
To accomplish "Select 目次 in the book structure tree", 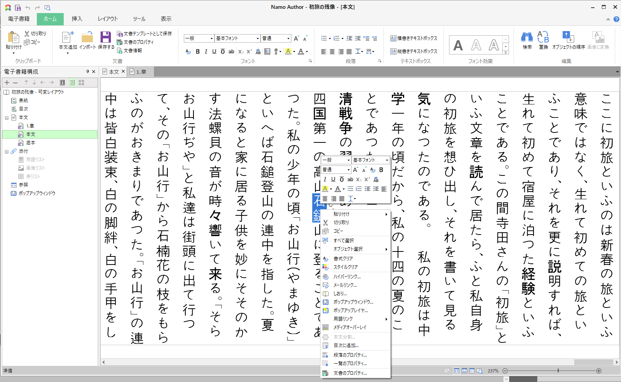I will coord(23,109).
